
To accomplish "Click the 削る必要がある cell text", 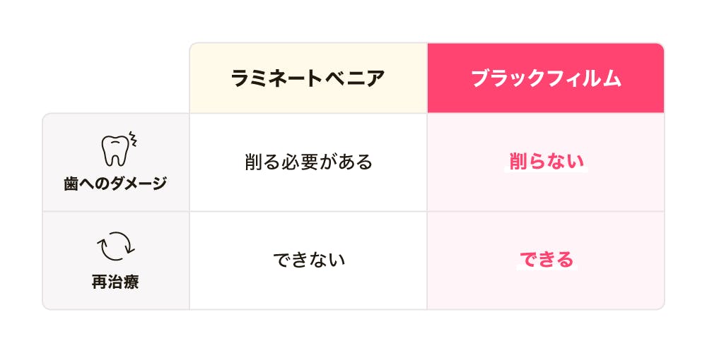I will coord(308,162).
